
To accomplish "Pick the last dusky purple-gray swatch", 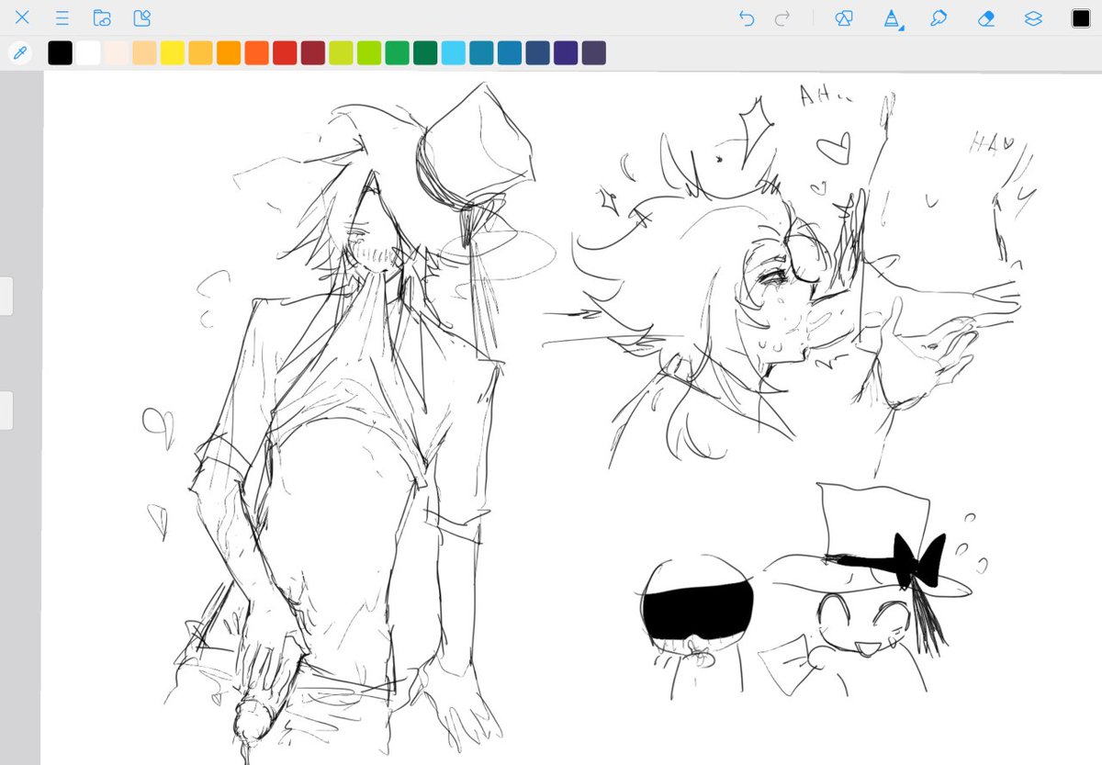I will [593, 53].
